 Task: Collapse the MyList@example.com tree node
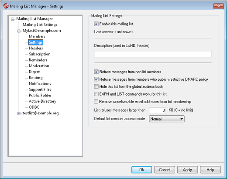(x=19, y=31)
